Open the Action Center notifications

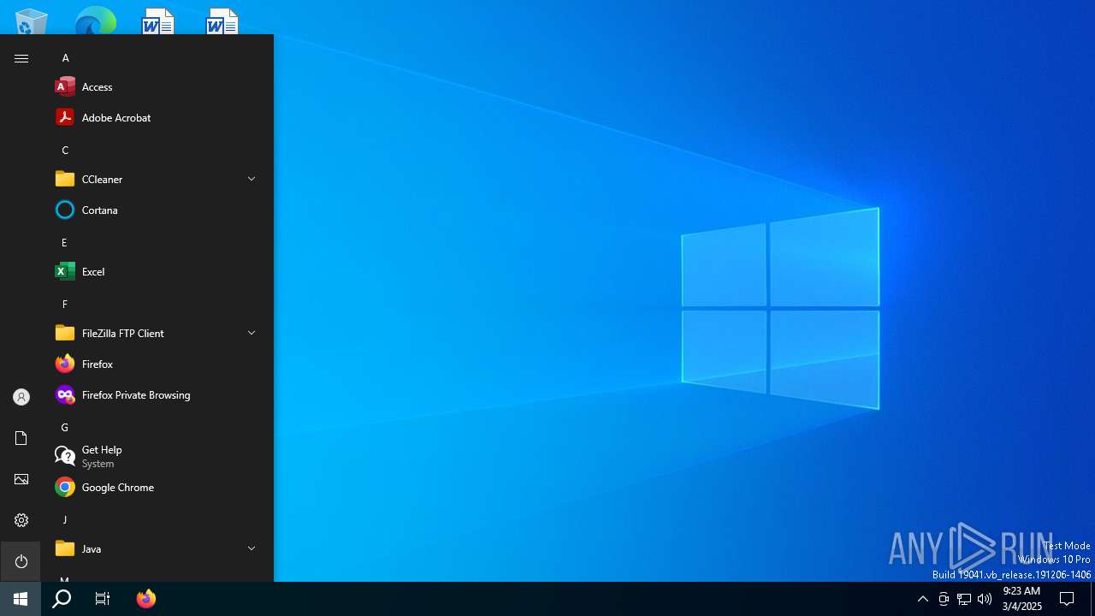pyautogui.click(x=1067, y=599)
